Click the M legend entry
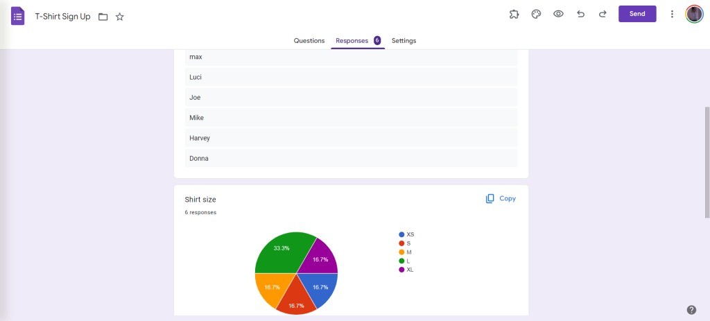 pos(405,252)
